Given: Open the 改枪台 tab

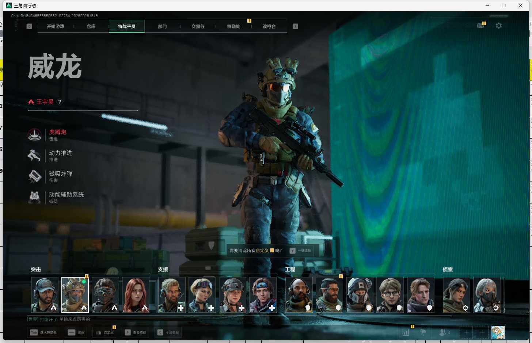Looking at the screenshot, I should tap(269, 26).
